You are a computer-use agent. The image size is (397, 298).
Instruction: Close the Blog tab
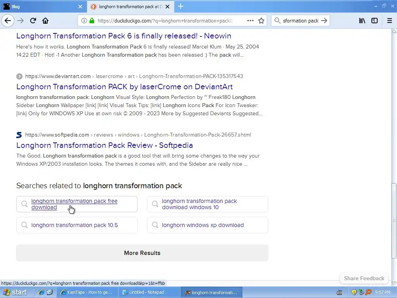(80, 7)
